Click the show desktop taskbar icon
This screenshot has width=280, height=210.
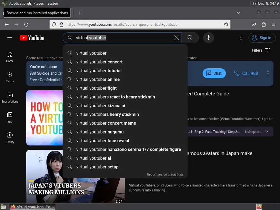[x=3, y=207]
